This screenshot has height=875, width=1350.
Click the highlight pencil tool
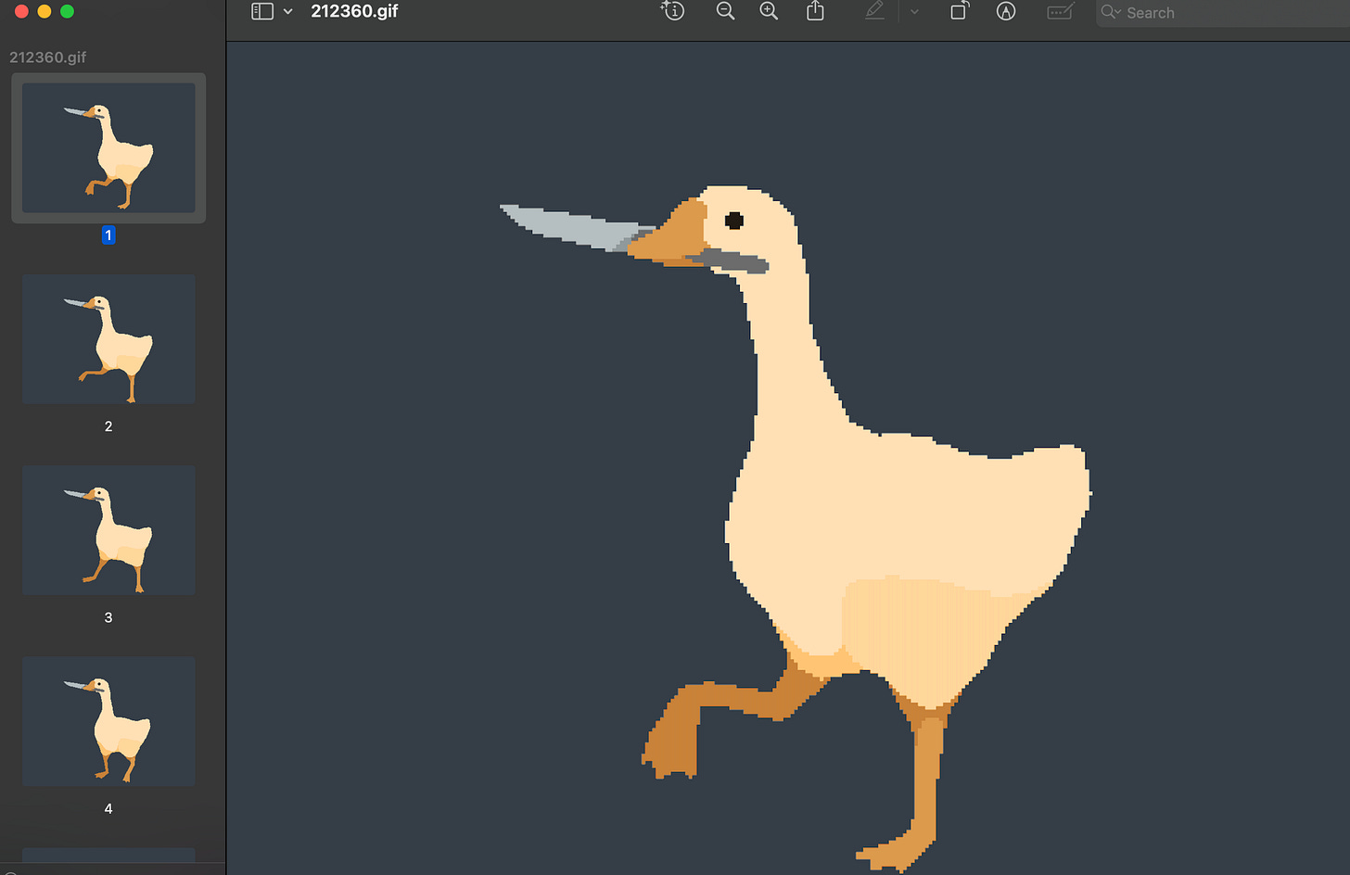[x=874, y=11]
